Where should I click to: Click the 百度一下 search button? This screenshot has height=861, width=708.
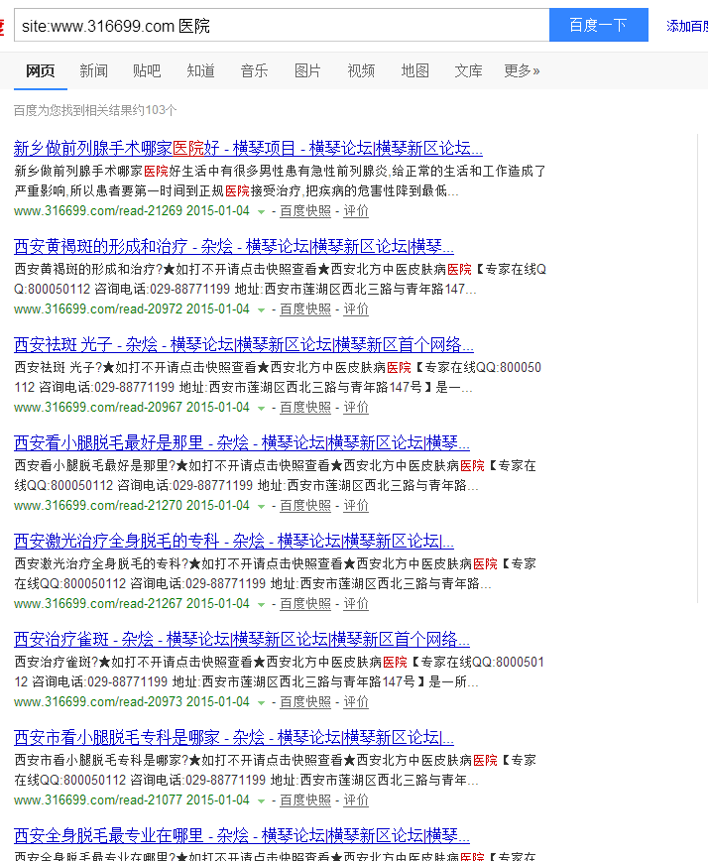click(598, 25)
